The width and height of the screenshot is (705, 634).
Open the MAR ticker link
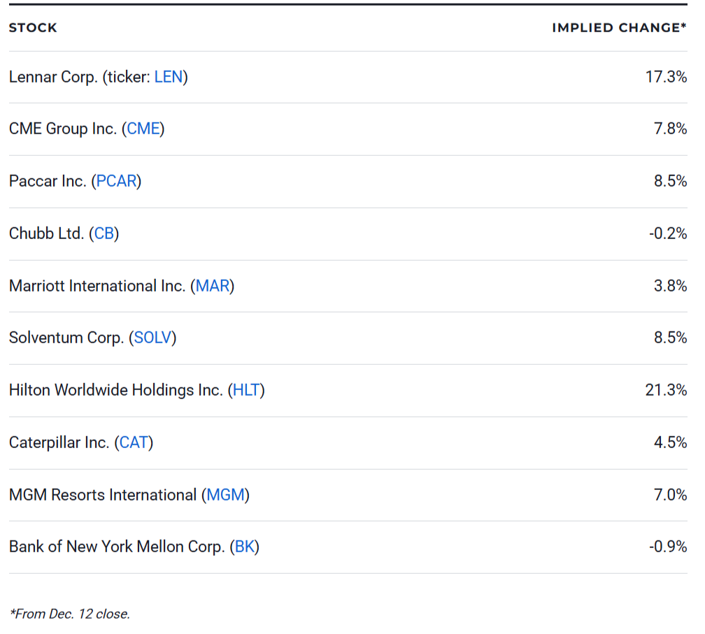212,286
